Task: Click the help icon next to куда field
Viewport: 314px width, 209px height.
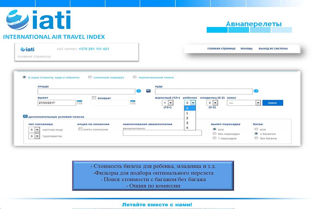Action: click(x=256, y=91)
